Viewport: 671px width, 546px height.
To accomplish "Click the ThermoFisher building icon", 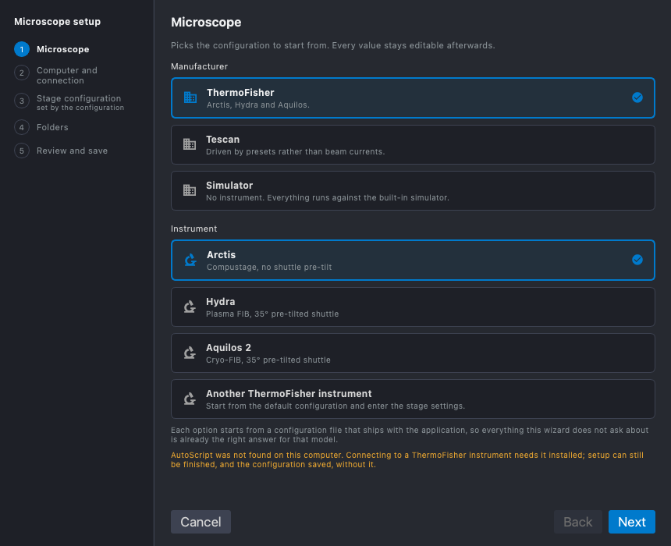I will (x=190, y=97).
